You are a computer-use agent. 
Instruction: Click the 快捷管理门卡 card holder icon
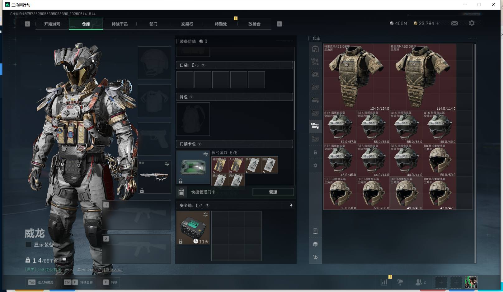point(181,192)
